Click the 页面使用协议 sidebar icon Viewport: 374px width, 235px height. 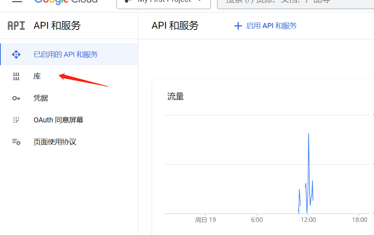(x=16, y=142)
